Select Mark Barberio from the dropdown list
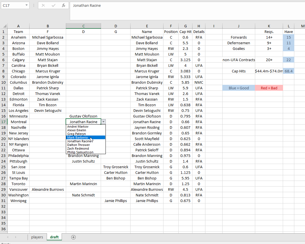Image resolution: width=305 pixels, height=244 pixels. pos(78,137)
